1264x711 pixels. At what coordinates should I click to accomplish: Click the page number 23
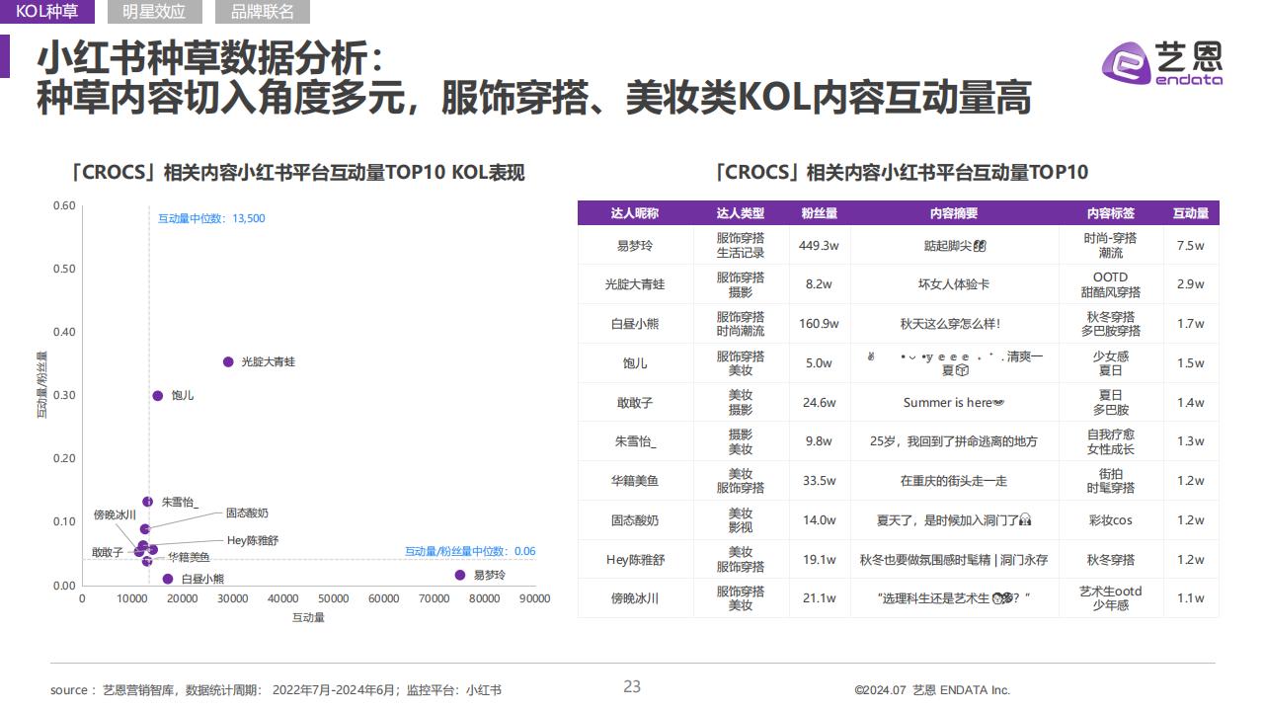tap(632, 687)
